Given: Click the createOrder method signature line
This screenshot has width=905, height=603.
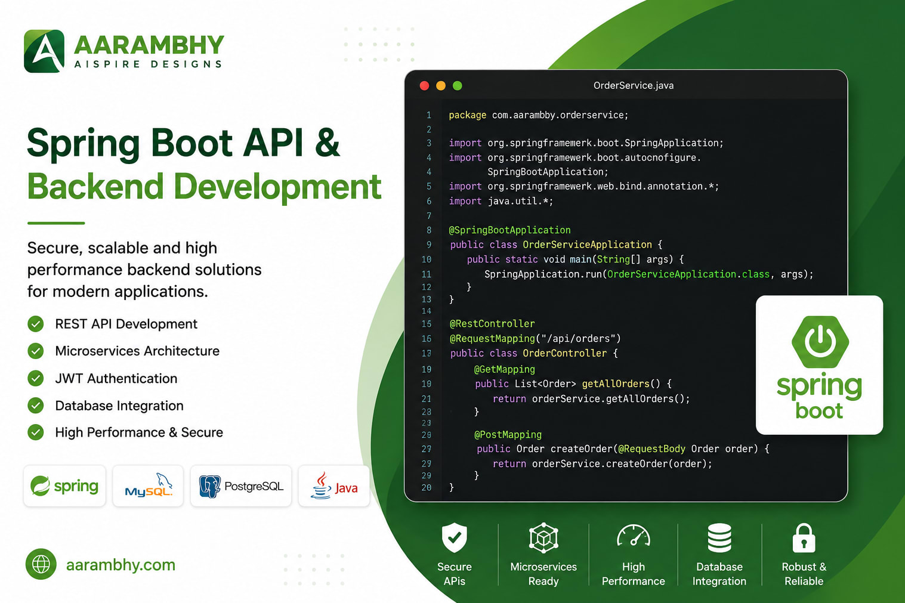Looking at the screenshot, I should tap(623, 449).
